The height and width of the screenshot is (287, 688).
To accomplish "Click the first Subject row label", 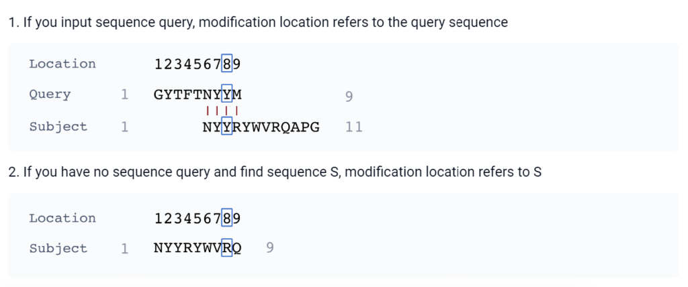I will point(58,127).
